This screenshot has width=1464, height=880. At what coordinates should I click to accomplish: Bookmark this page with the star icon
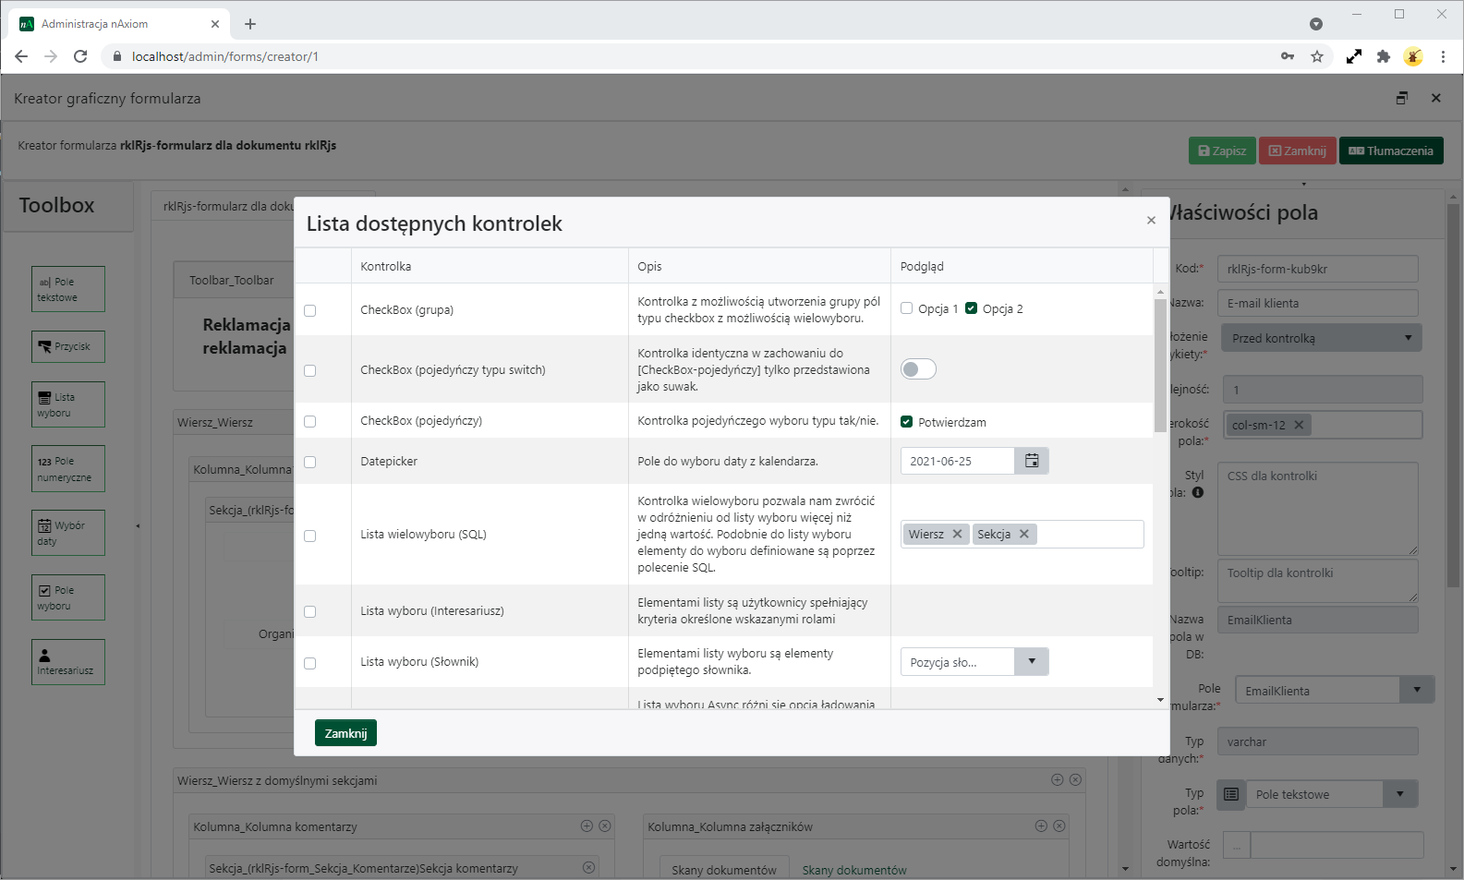coord(1317,56)
